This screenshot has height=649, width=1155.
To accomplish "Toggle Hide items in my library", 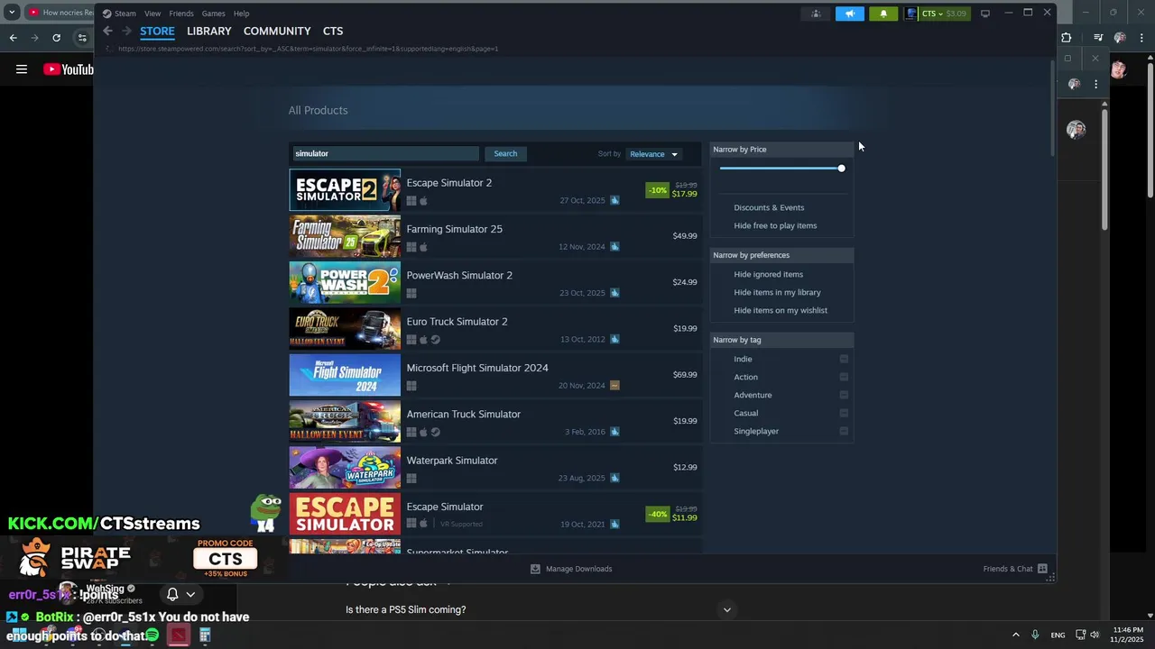I will (x=777, y=292).
